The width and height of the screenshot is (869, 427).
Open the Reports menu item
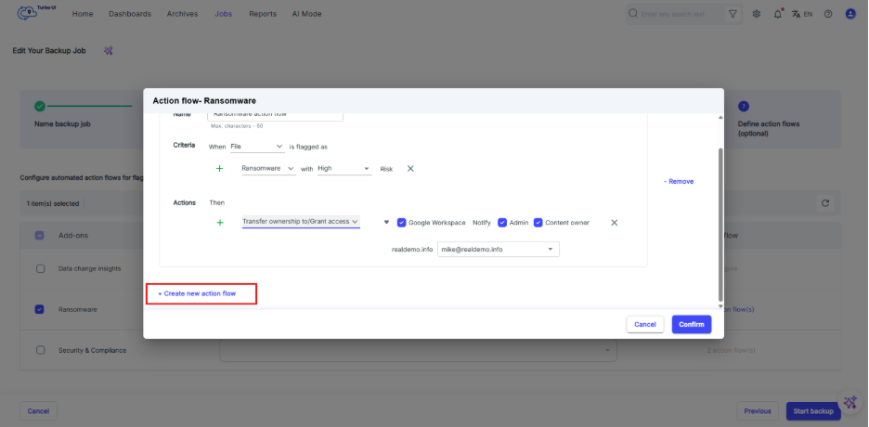[263, 14]
